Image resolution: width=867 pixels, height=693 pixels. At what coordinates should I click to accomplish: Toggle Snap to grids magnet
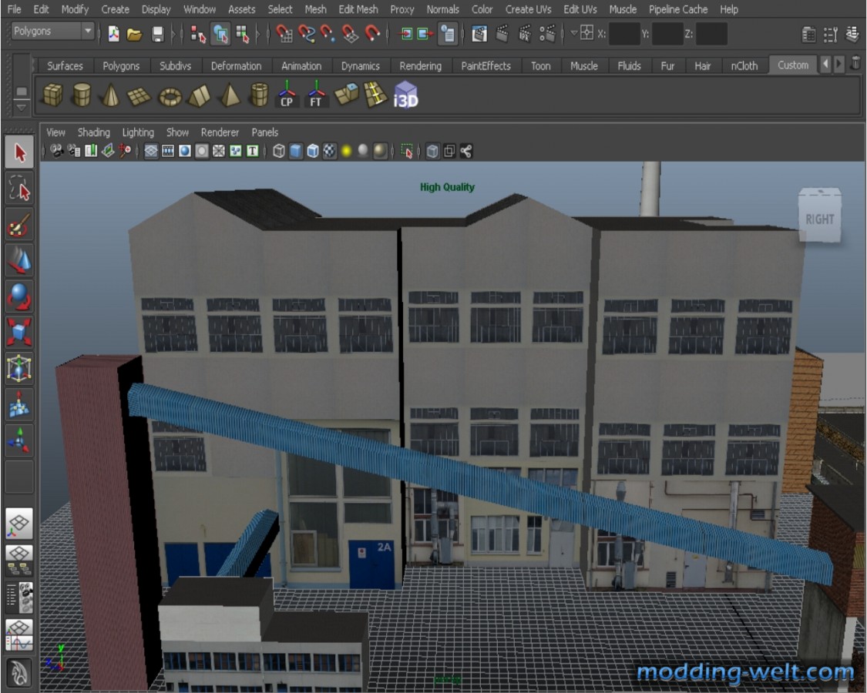pos(284,34)
